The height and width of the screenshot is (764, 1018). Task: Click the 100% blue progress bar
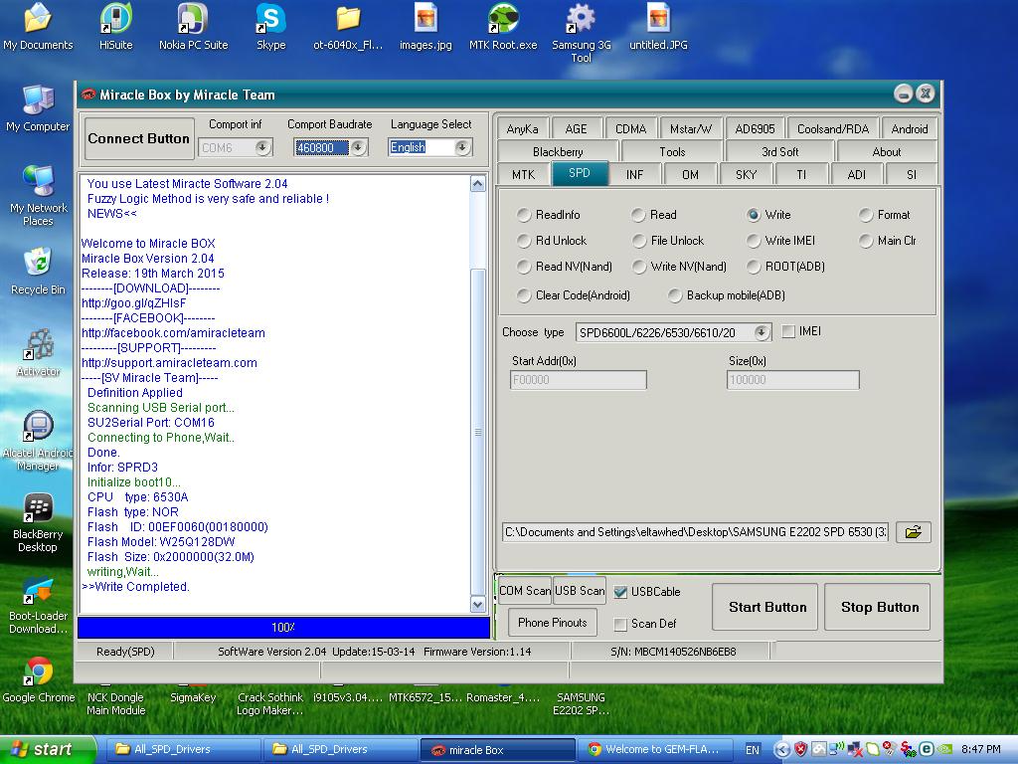[283, 628]
